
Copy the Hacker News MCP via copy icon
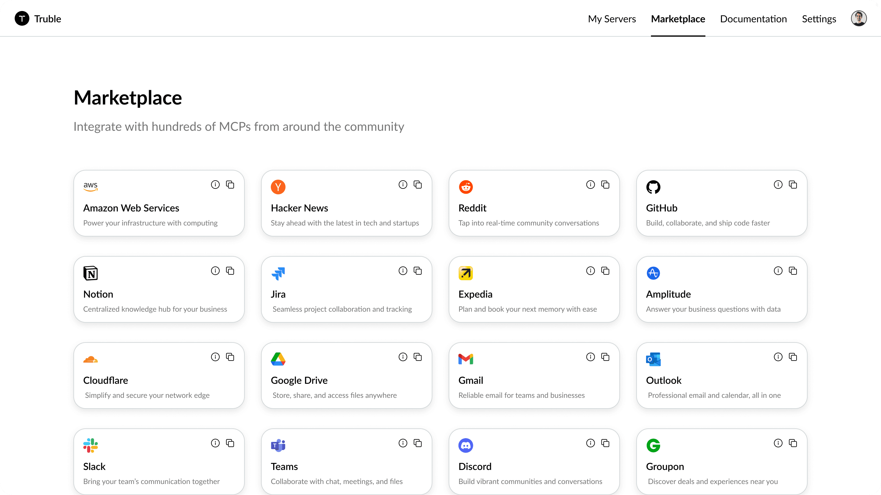[x=418, y=185]
